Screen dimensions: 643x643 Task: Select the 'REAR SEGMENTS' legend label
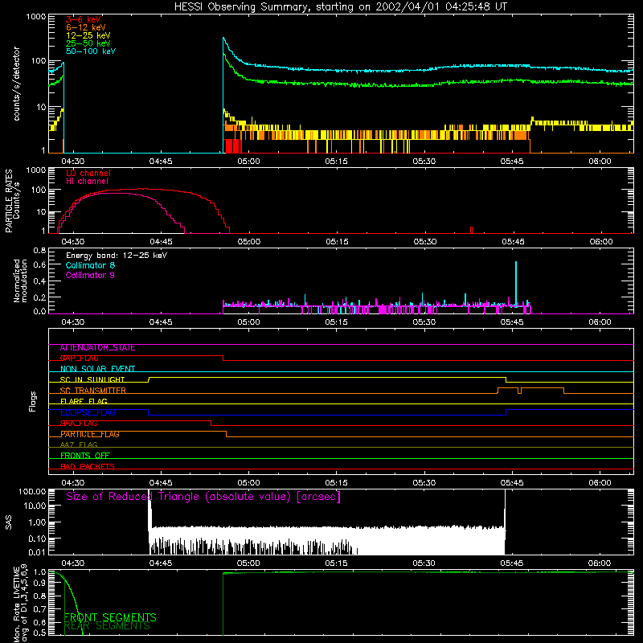[107, 626]
